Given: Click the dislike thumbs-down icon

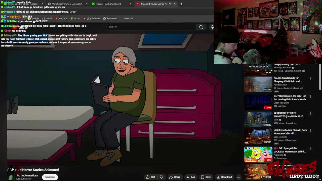Looking at the screenshot, I should pos(162,177).
